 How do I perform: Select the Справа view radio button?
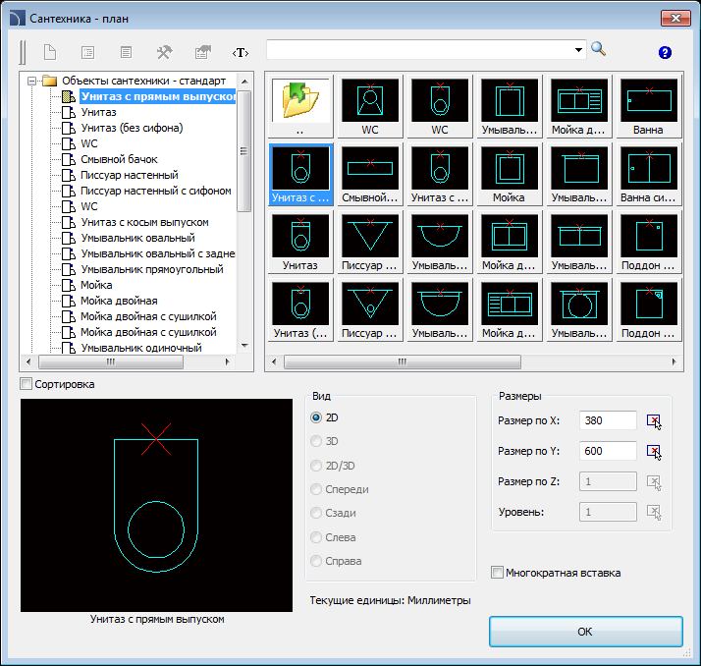pyautogui.click(x=316, y=561)
